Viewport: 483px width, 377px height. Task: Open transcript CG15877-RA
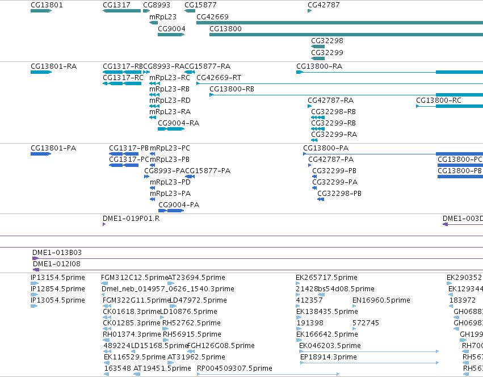[x=208, y=66]
